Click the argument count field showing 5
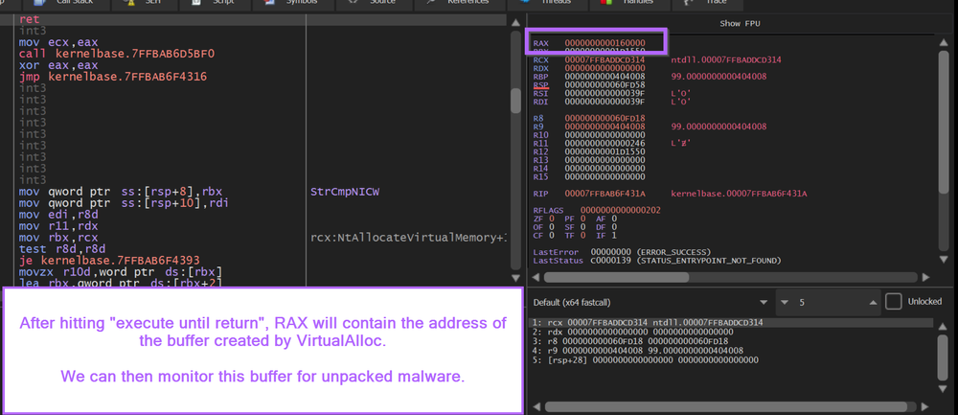958x415 pixels. point(829,303)
